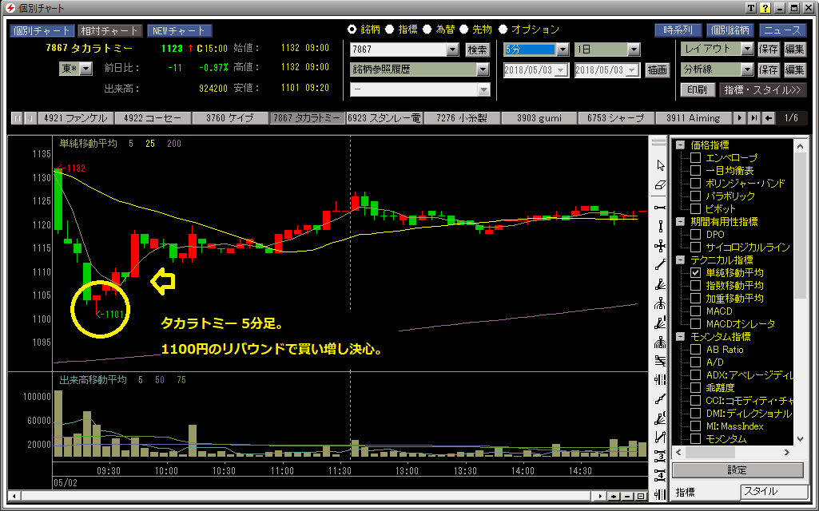Click the indicator list vertical scrollbar
The width and height of the screenshot is (819, 511).
tap(800, 292)
